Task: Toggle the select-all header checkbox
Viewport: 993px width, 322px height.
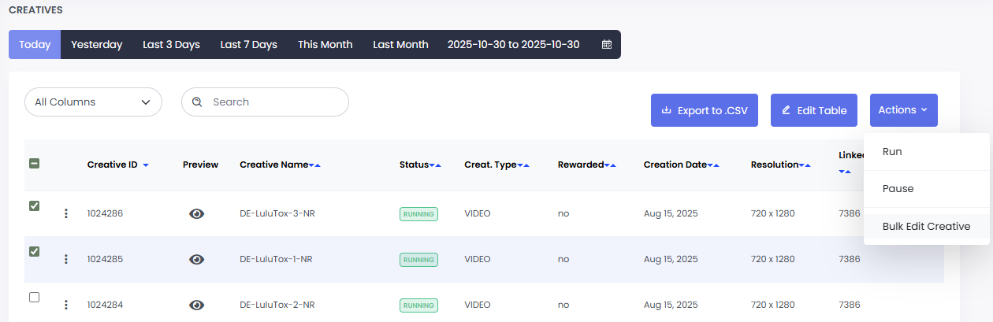Action: [x=34, y=164]
